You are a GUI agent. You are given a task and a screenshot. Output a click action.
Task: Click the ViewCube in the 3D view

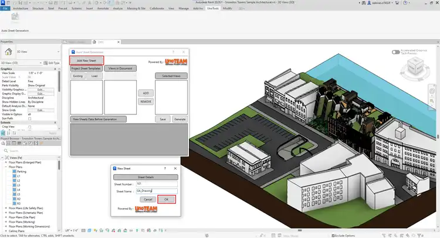[415, 67]
